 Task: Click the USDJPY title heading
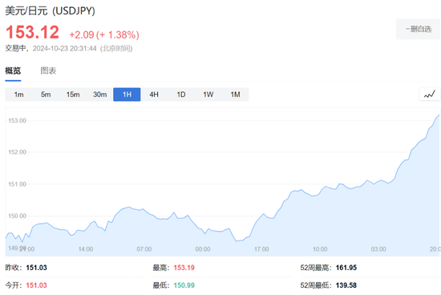coord(50,10)
